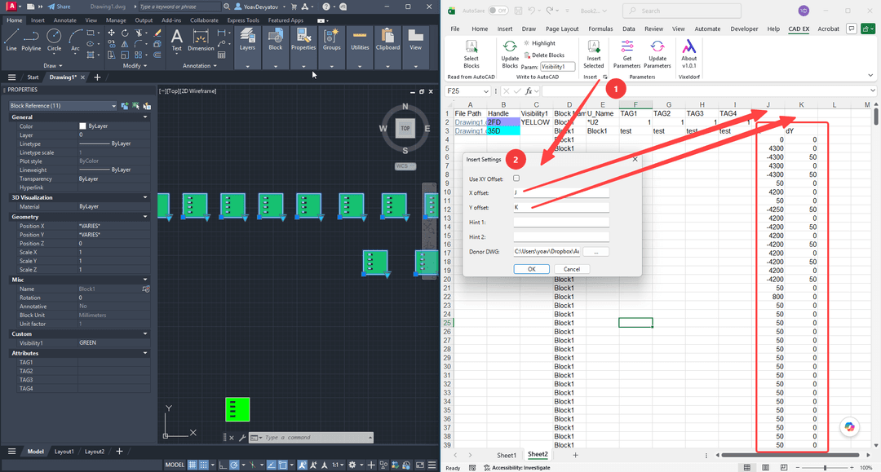Open Insert group dialog launcher
Image resolution: width=881 pixels, height=472 pixels.
click(x=605, y=77)
